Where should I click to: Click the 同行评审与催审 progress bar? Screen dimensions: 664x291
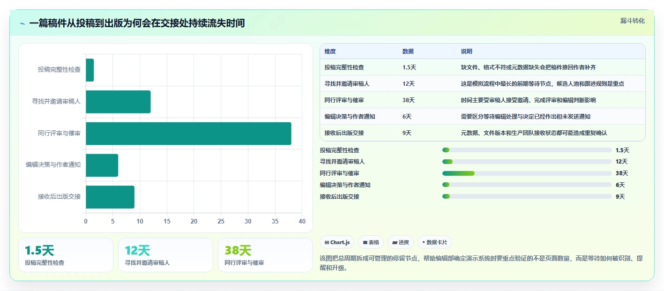(527, 173)
